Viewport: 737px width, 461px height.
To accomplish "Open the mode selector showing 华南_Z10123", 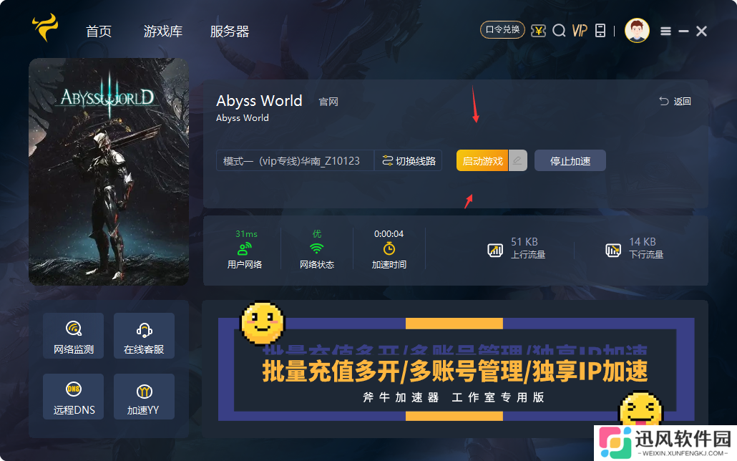I will tap(295, 160).
